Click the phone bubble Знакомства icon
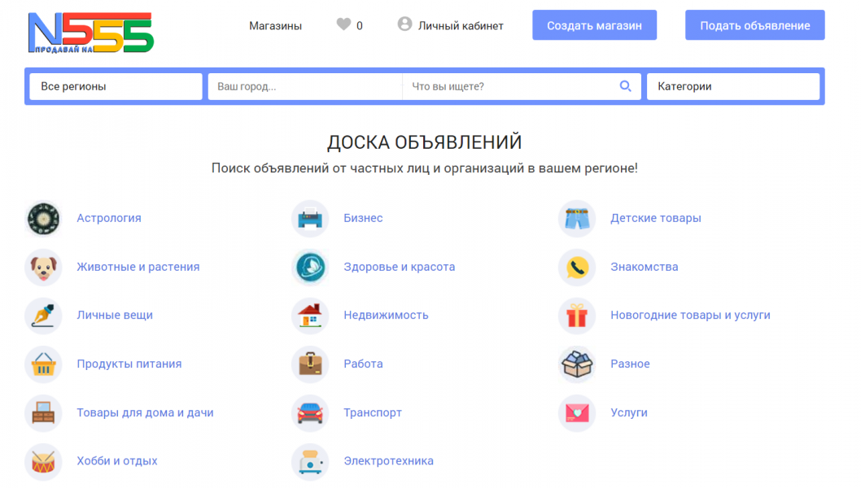Screen dimensions: 861x488 click(x=577, y=268)
